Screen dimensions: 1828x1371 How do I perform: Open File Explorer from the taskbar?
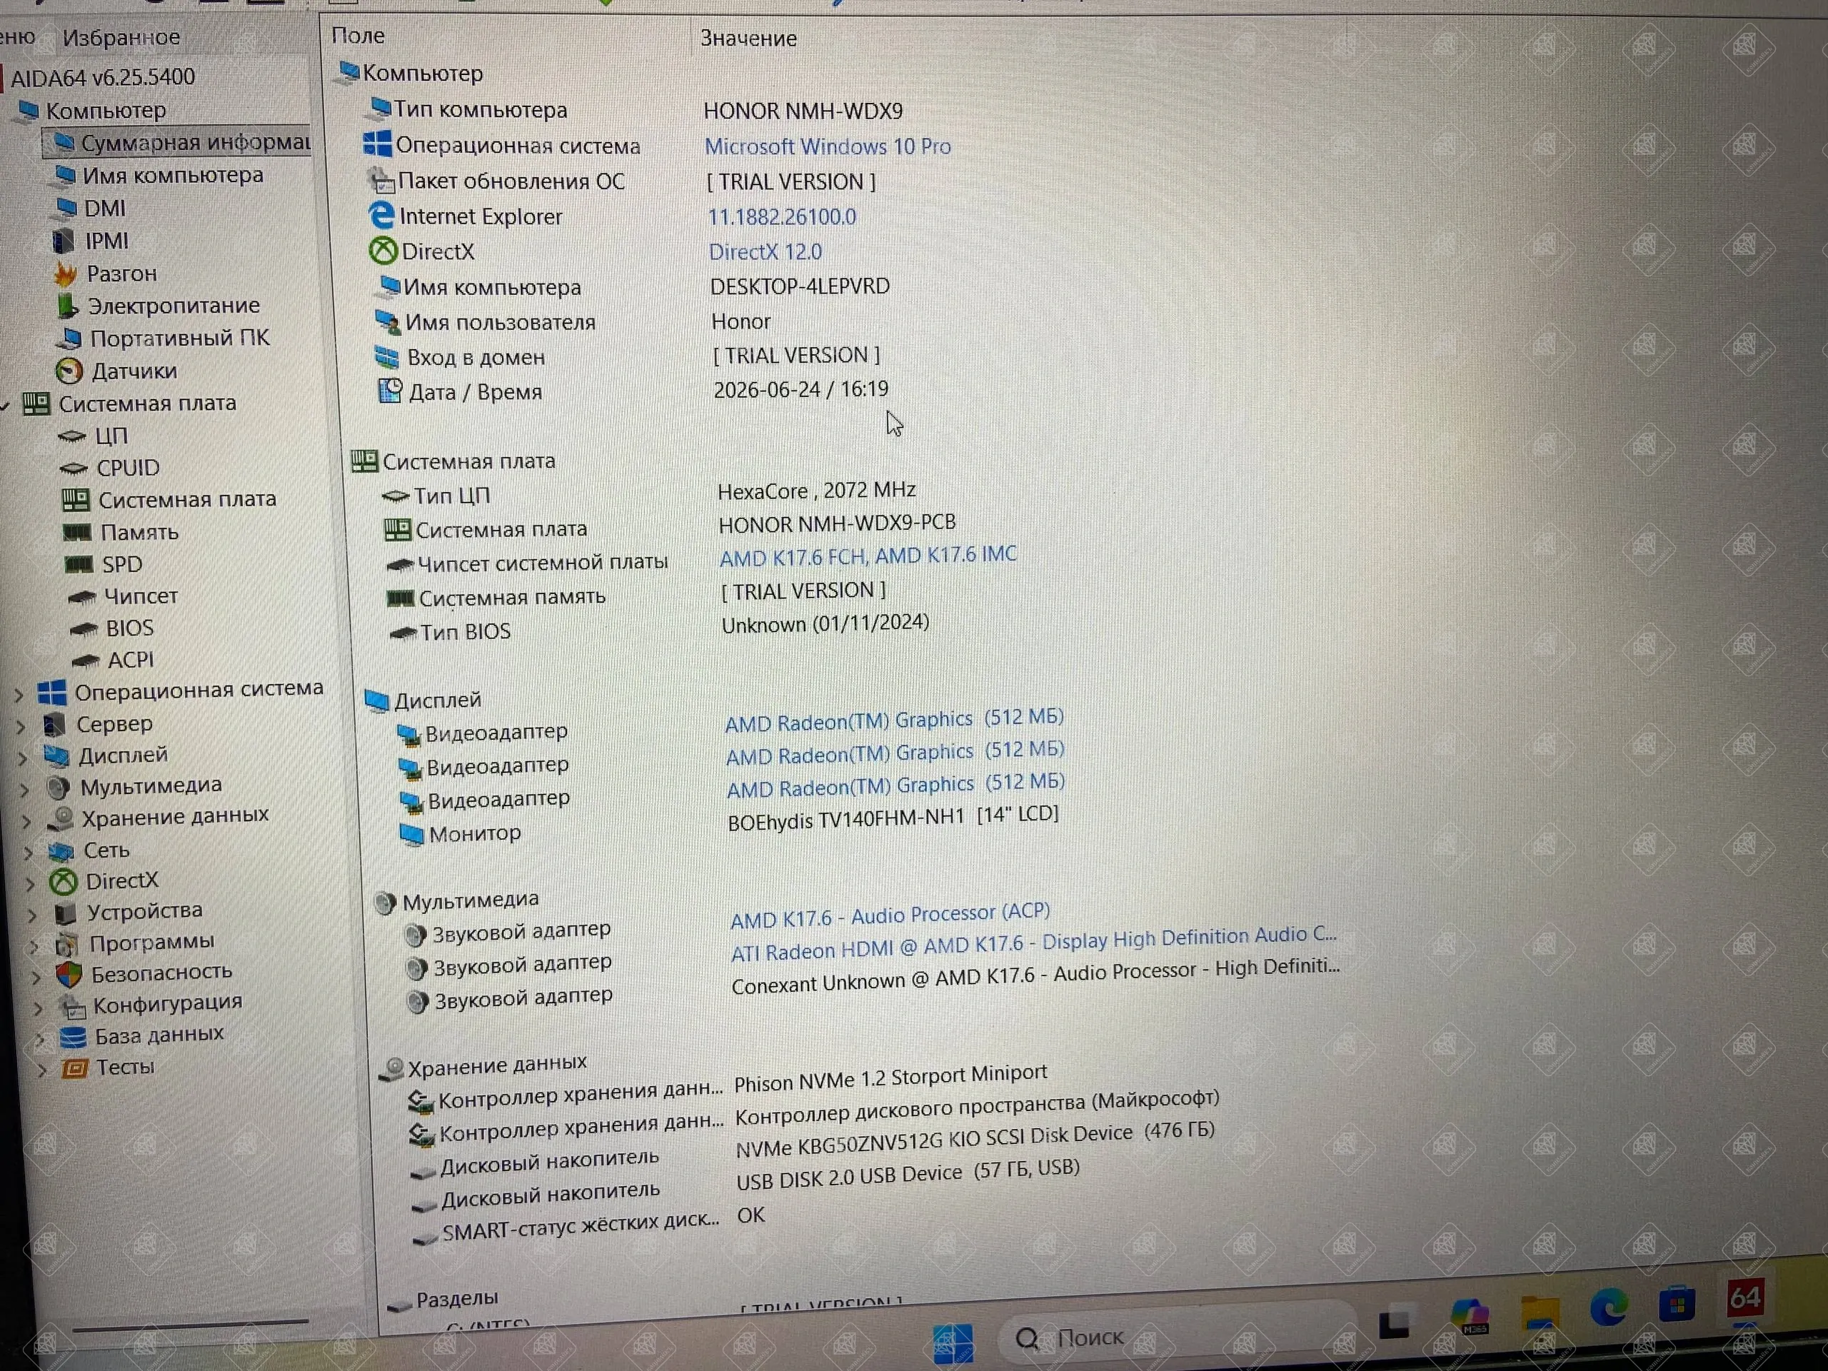[1540, 1311]
